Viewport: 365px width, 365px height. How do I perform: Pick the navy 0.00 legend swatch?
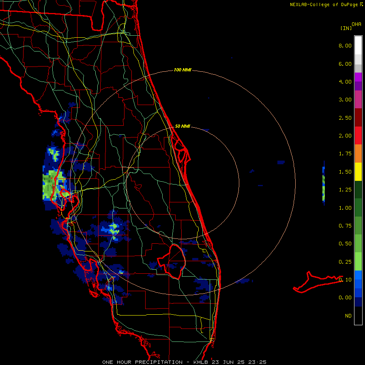pos(358,302)
